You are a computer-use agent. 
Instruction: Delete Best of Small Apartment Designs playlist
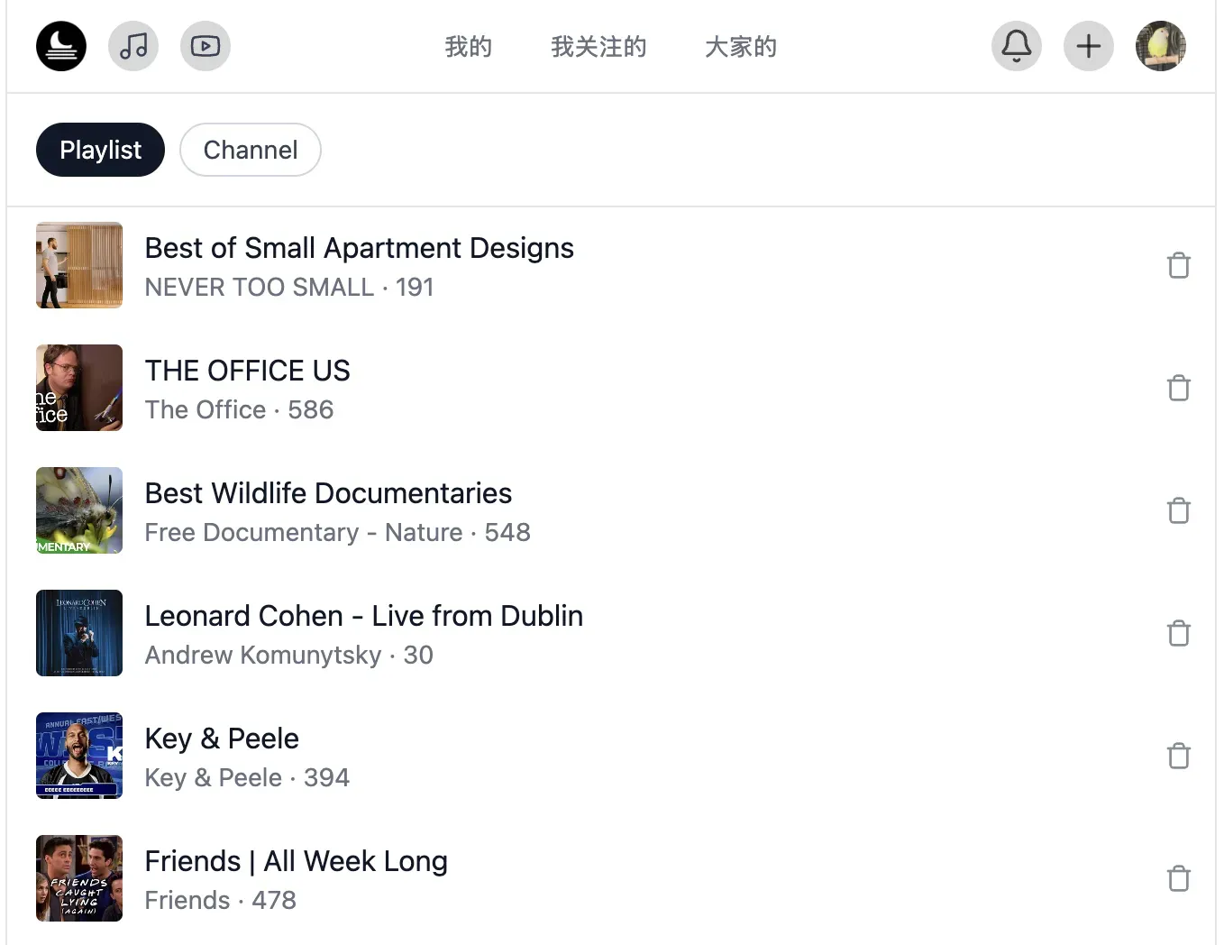pyautogui.click(x=1179, y=266)
